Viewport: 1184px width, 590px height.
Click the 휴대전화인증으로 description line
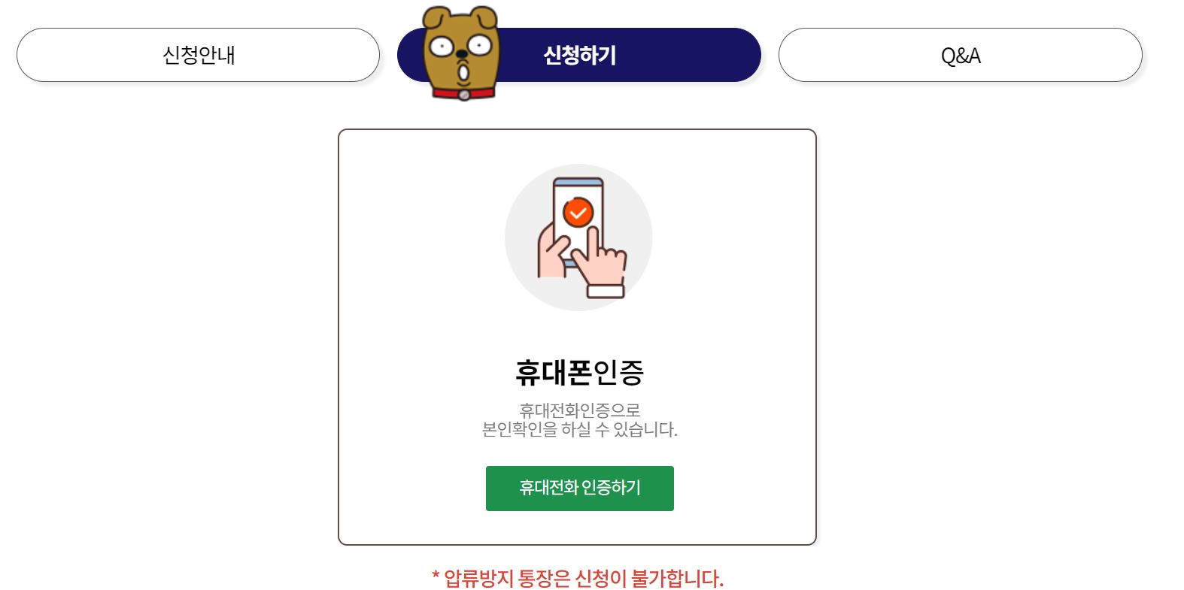(x=579, y=410)
